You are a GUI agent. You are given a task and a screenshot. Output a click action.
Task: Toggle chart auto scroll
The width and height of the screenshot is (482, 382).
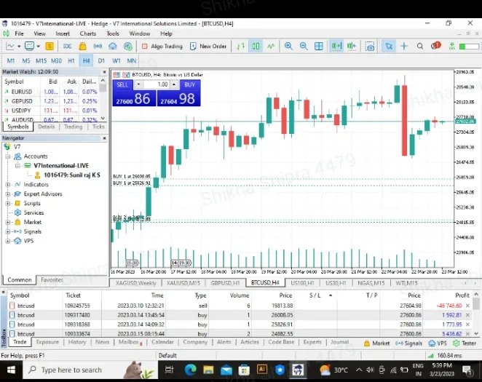coord(336,47)
